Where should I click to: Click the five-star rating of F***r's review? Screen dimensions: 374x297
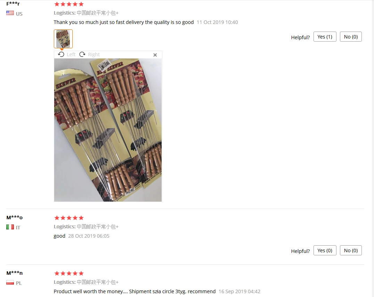(x=69, y=4)
